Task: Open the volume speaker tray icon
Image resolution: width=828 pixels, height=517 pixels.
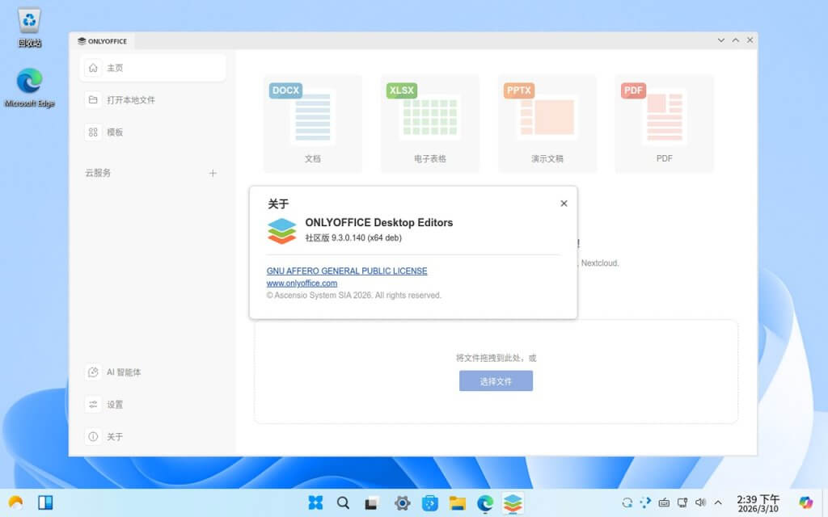Action: (701, 502)
